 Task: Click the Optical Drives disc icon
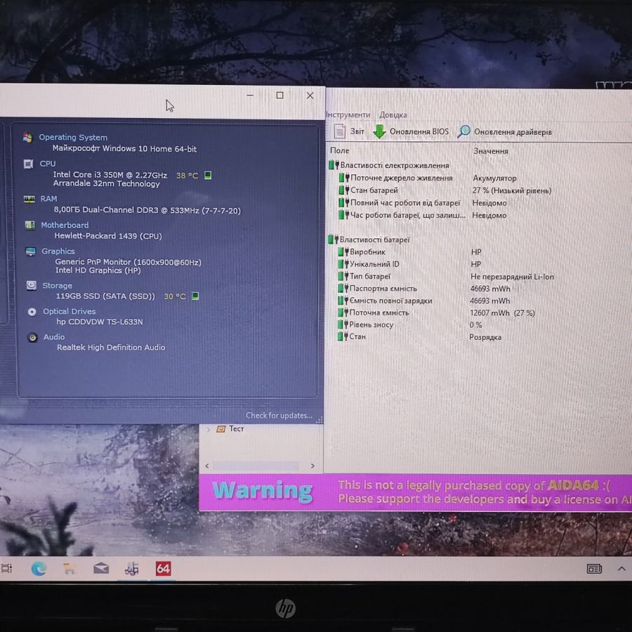[32, 312]
